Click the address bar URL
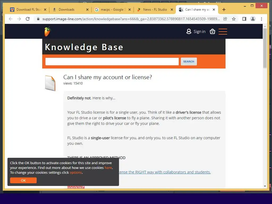Image resolution: width=272 pixels, height=204 pixels. (131, 19)
